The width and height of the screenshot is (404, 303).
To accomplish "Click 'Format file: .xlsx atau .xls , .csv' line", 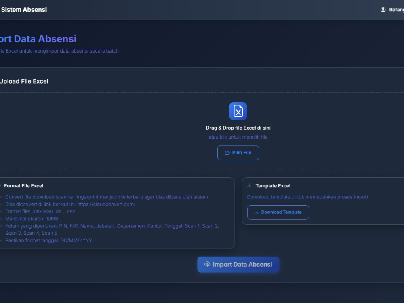I will [x=40, y=211].
